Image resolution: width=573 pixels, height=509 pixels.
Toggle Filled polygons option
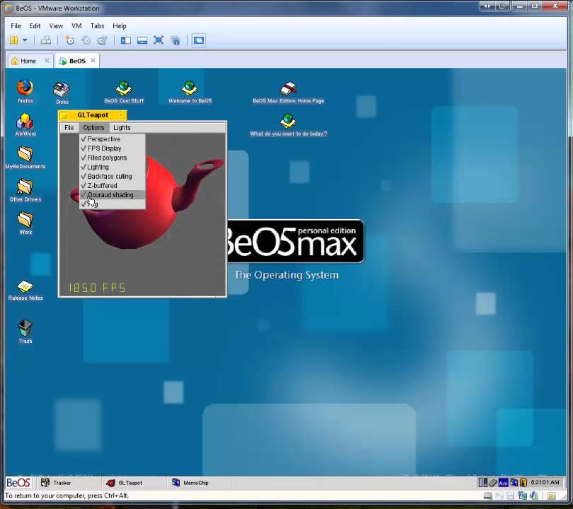pos(112,158)
